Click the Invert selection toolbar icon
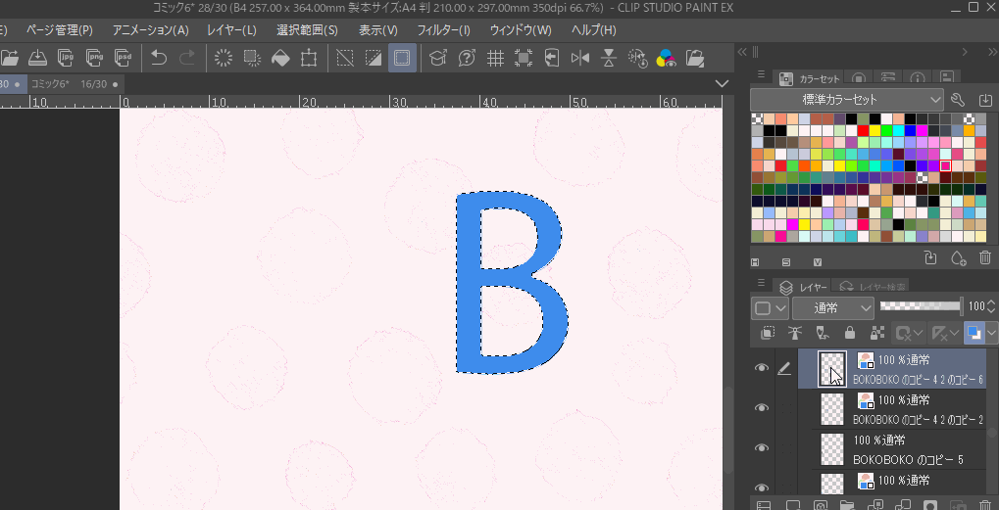This screenshot has height=510, width=999. (x=373, y=58)
